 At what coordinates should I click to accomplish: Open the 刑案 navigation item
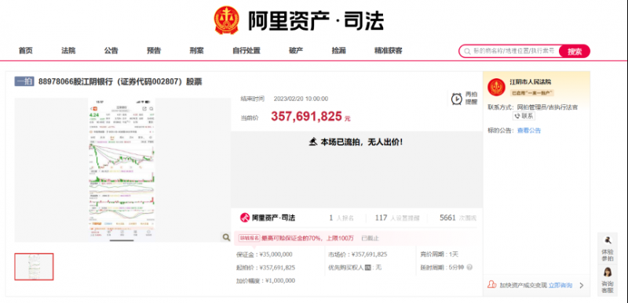[x=197, y=51]
